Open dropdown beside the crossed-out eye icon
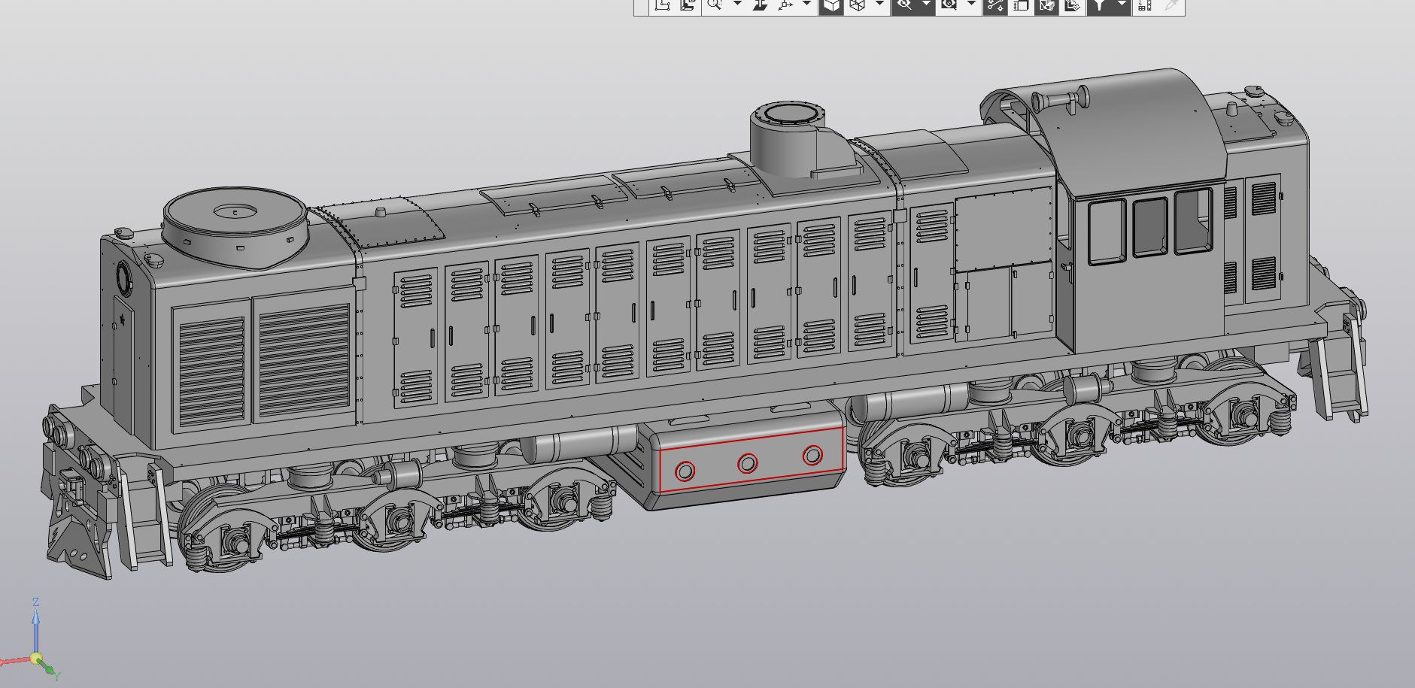Screen dimensions: 1415x688 coord(926,5)
